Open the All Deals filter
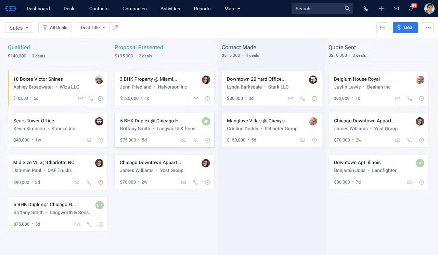This screenshot has width=438, height=255. (x=55, y=27)
